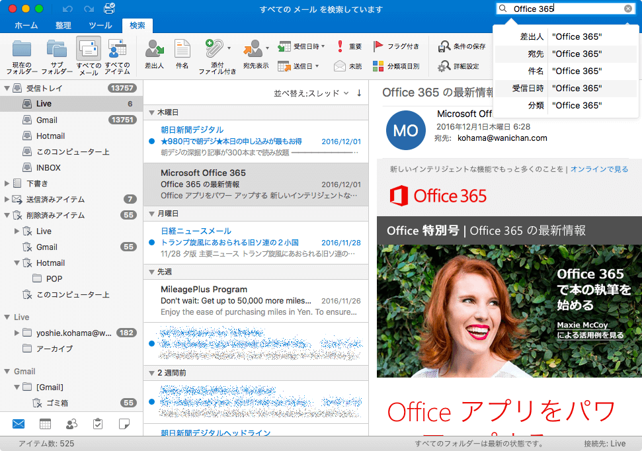
Task: Choose 分類 "Office 365" search suggestion
Action: coord(566,105)
